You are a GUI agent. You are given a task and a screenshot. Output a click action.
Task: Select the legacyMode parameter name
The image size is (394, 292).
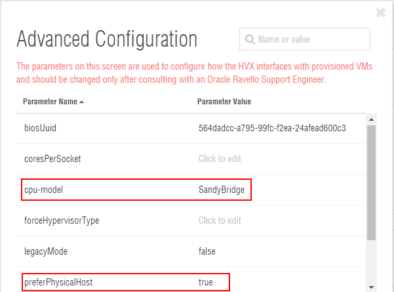click(x=45, y=251)
